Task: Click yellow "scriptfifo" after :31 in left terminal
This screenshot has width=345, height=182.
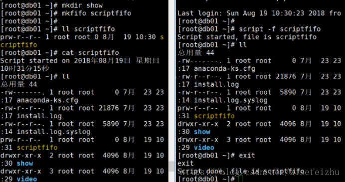Action: [x=37, y=148]
